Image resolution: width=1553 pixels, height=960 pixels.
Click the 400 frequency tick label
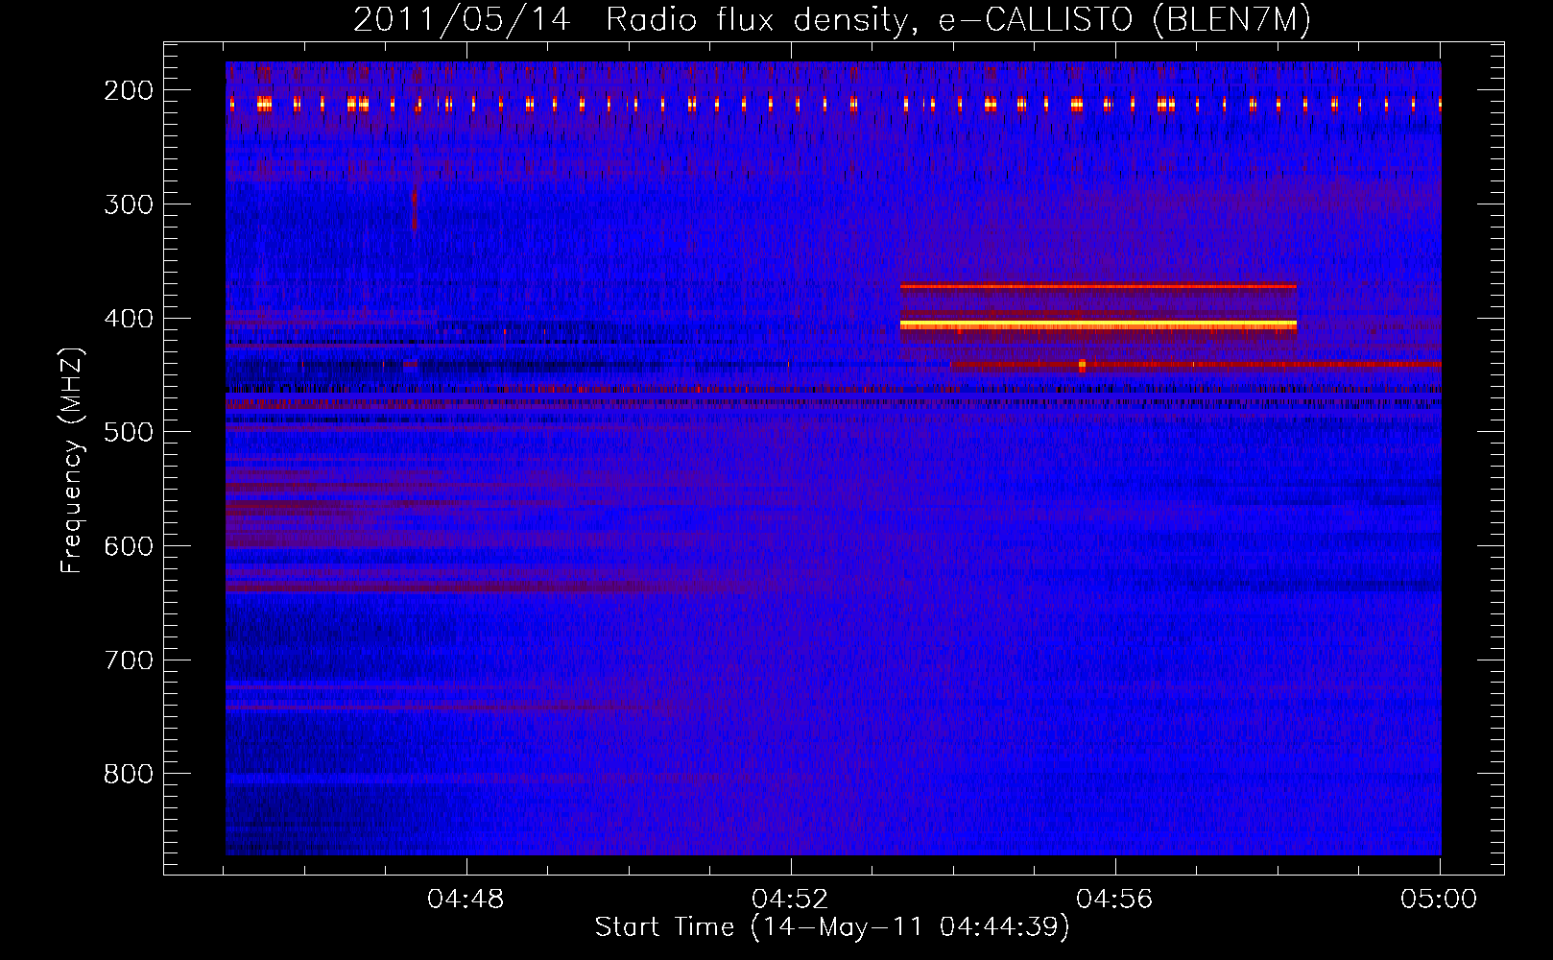pos(128,318)
